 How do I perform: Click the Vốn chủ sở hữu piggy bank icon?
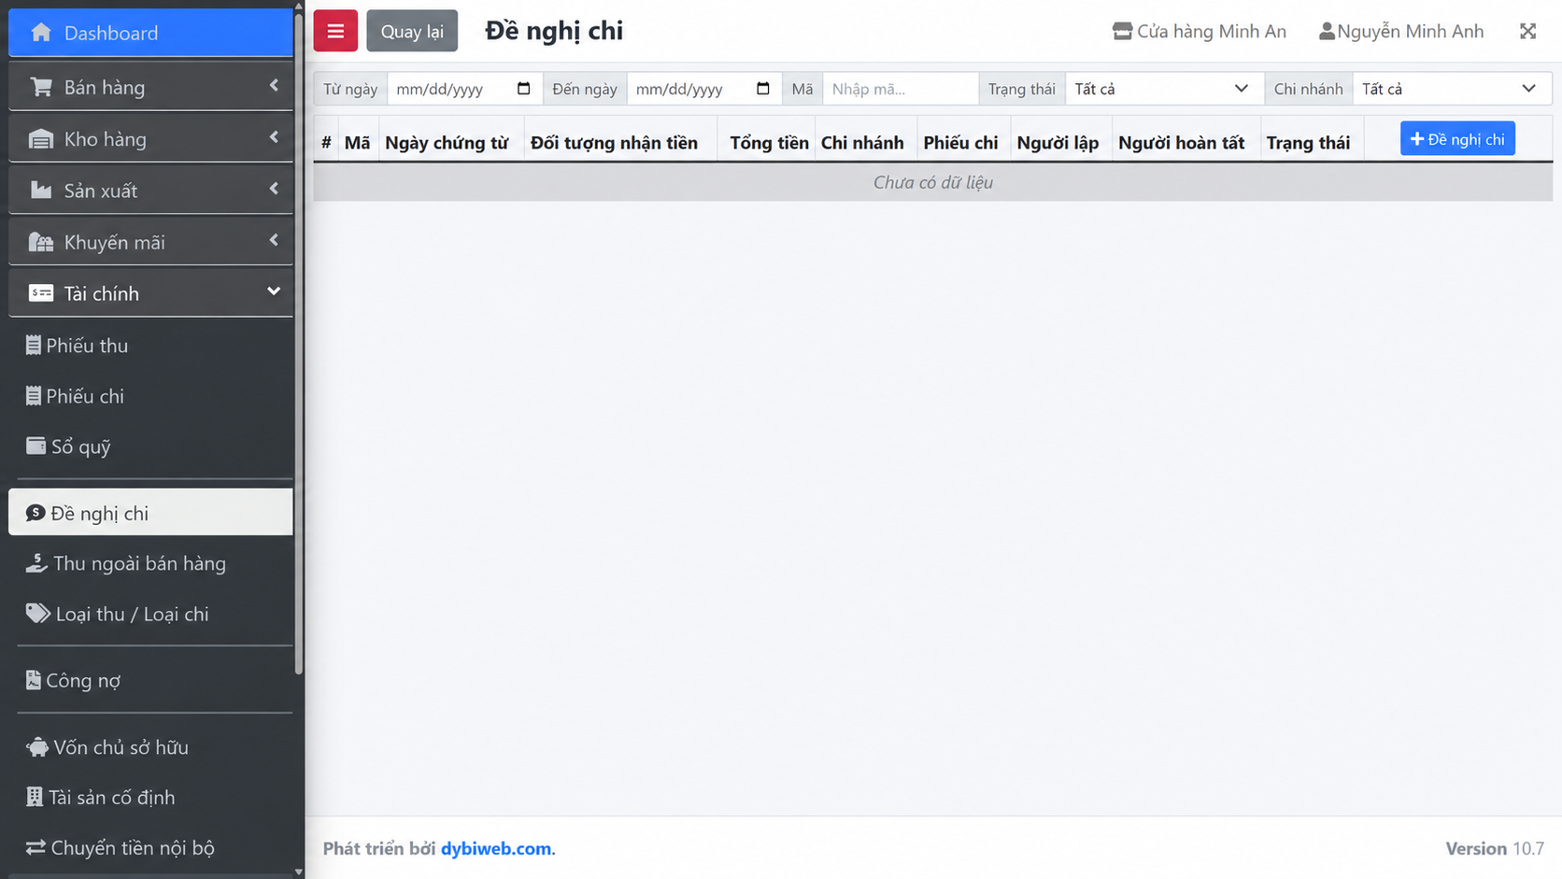click(x=37, y=747)
